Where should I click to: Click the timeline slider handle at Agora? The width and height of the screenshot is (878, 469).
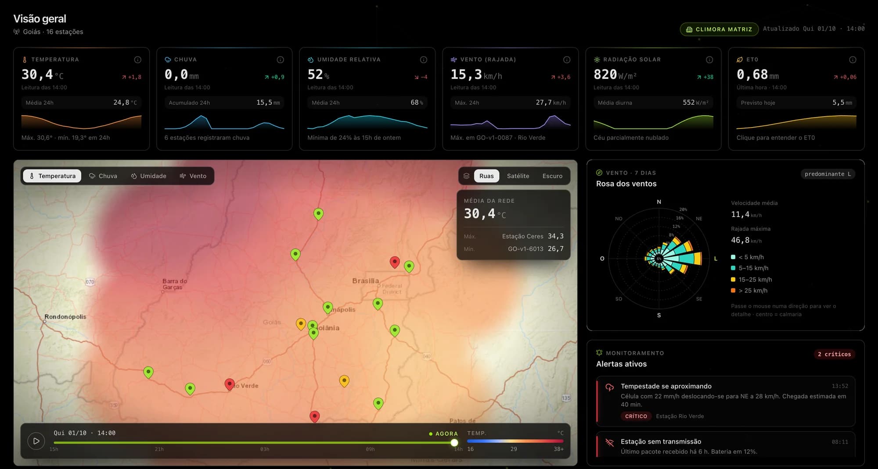[454, 443]
